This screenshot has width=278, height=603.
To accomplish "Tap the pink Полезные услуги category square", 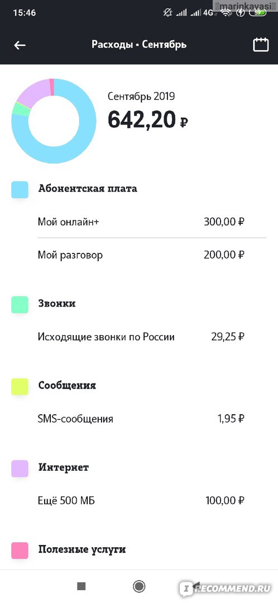I will pos(20,551).
